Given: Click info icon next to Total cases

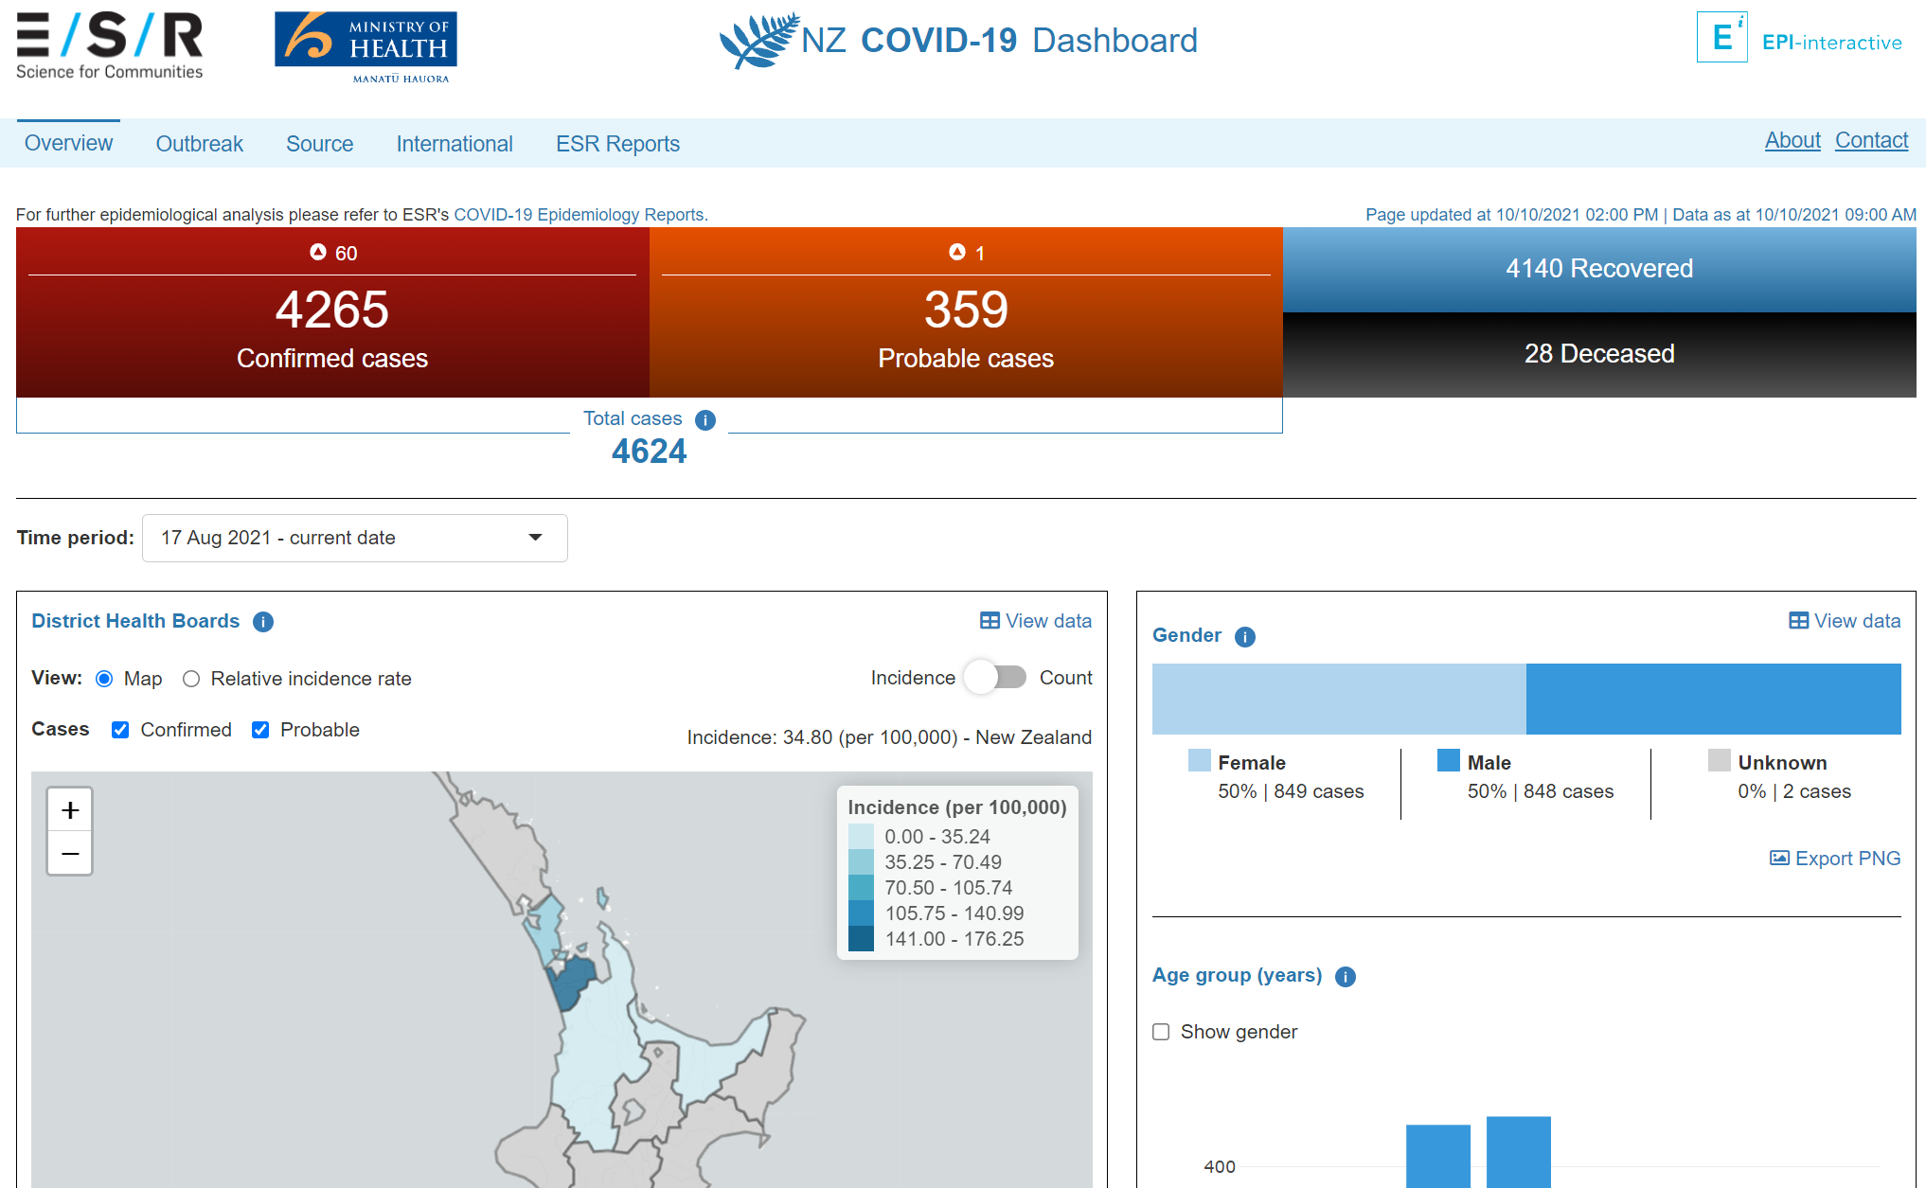Looking at the screenshot, I should 705,420.
